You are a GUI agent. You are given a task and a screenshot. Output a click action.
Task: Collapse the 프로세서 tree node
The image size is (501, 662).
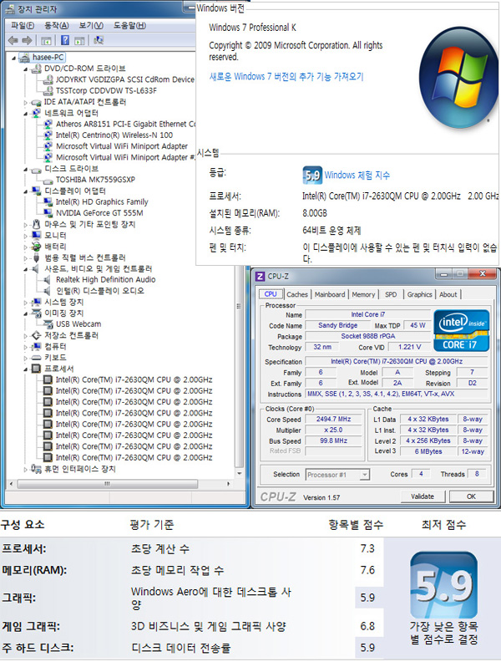click(26, 369)
